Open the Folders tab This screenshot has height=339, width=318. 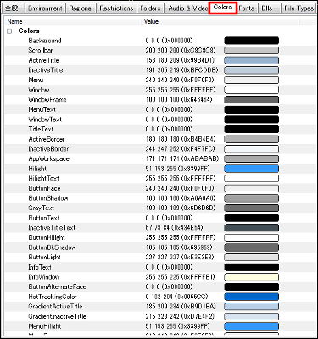[x=150, y=8]
